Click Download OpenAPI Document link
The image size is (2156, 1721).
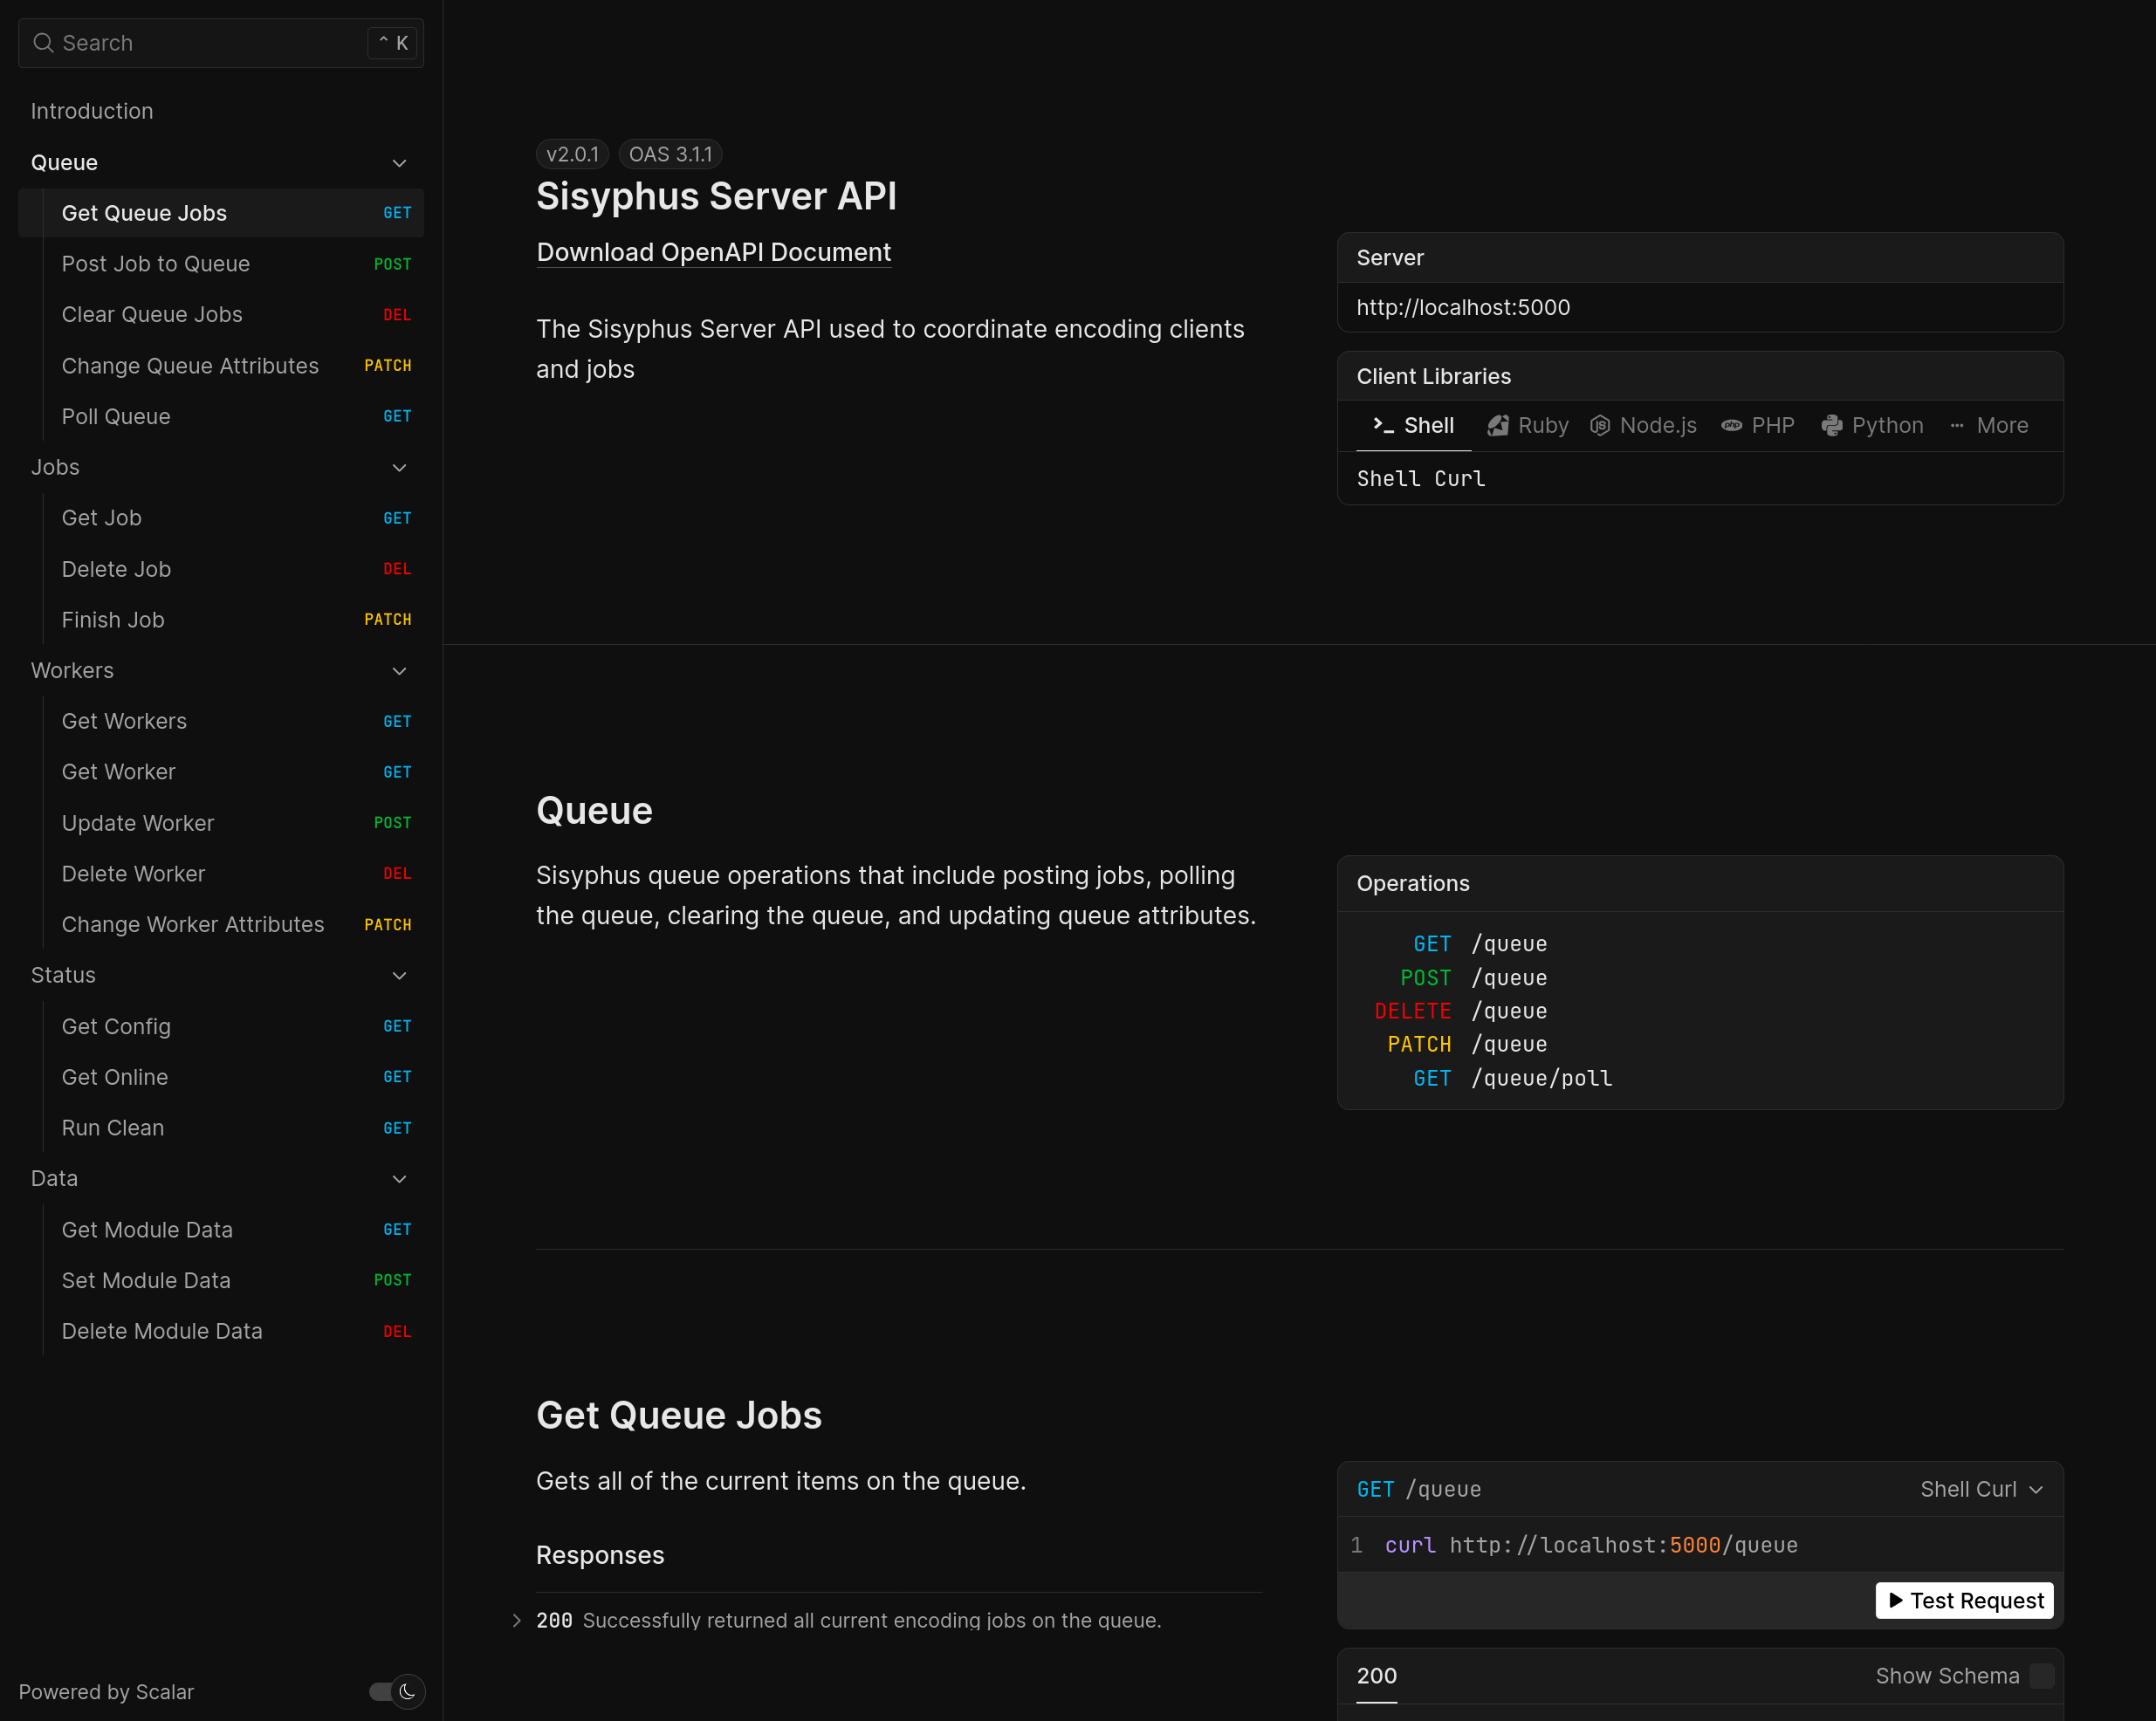pos(713,252)
